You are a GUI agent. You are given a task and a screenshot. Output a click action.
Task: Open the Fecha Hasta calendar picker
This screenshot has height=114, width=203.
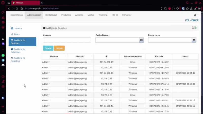click(194, 40)
